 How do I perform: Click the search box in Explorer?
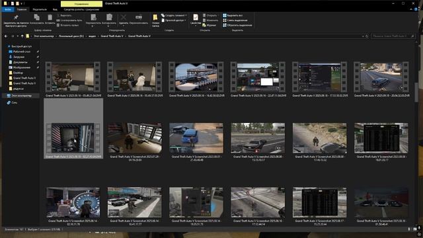pyautogui.click(x=393, y=36)
